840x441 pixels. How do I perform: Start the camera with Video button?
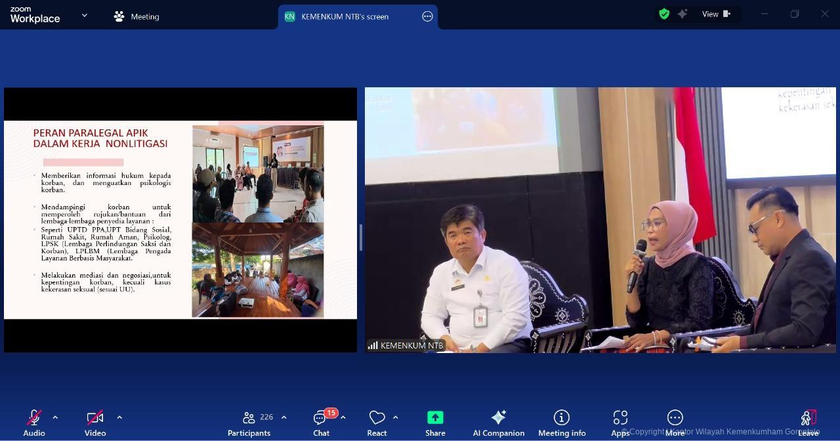pos(95,423)
